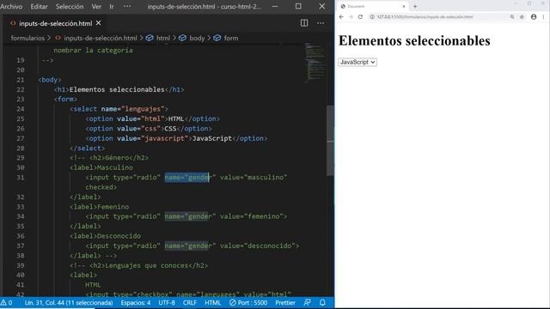Open the browser profile icon

pos(534,17)
